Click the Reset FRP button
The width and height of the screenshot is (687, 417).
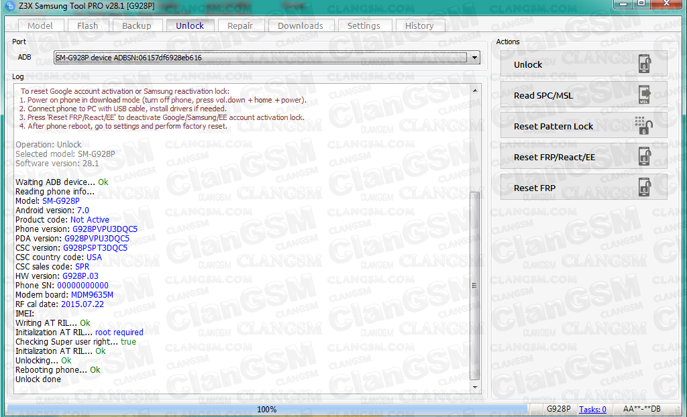(x=584, y=188)
